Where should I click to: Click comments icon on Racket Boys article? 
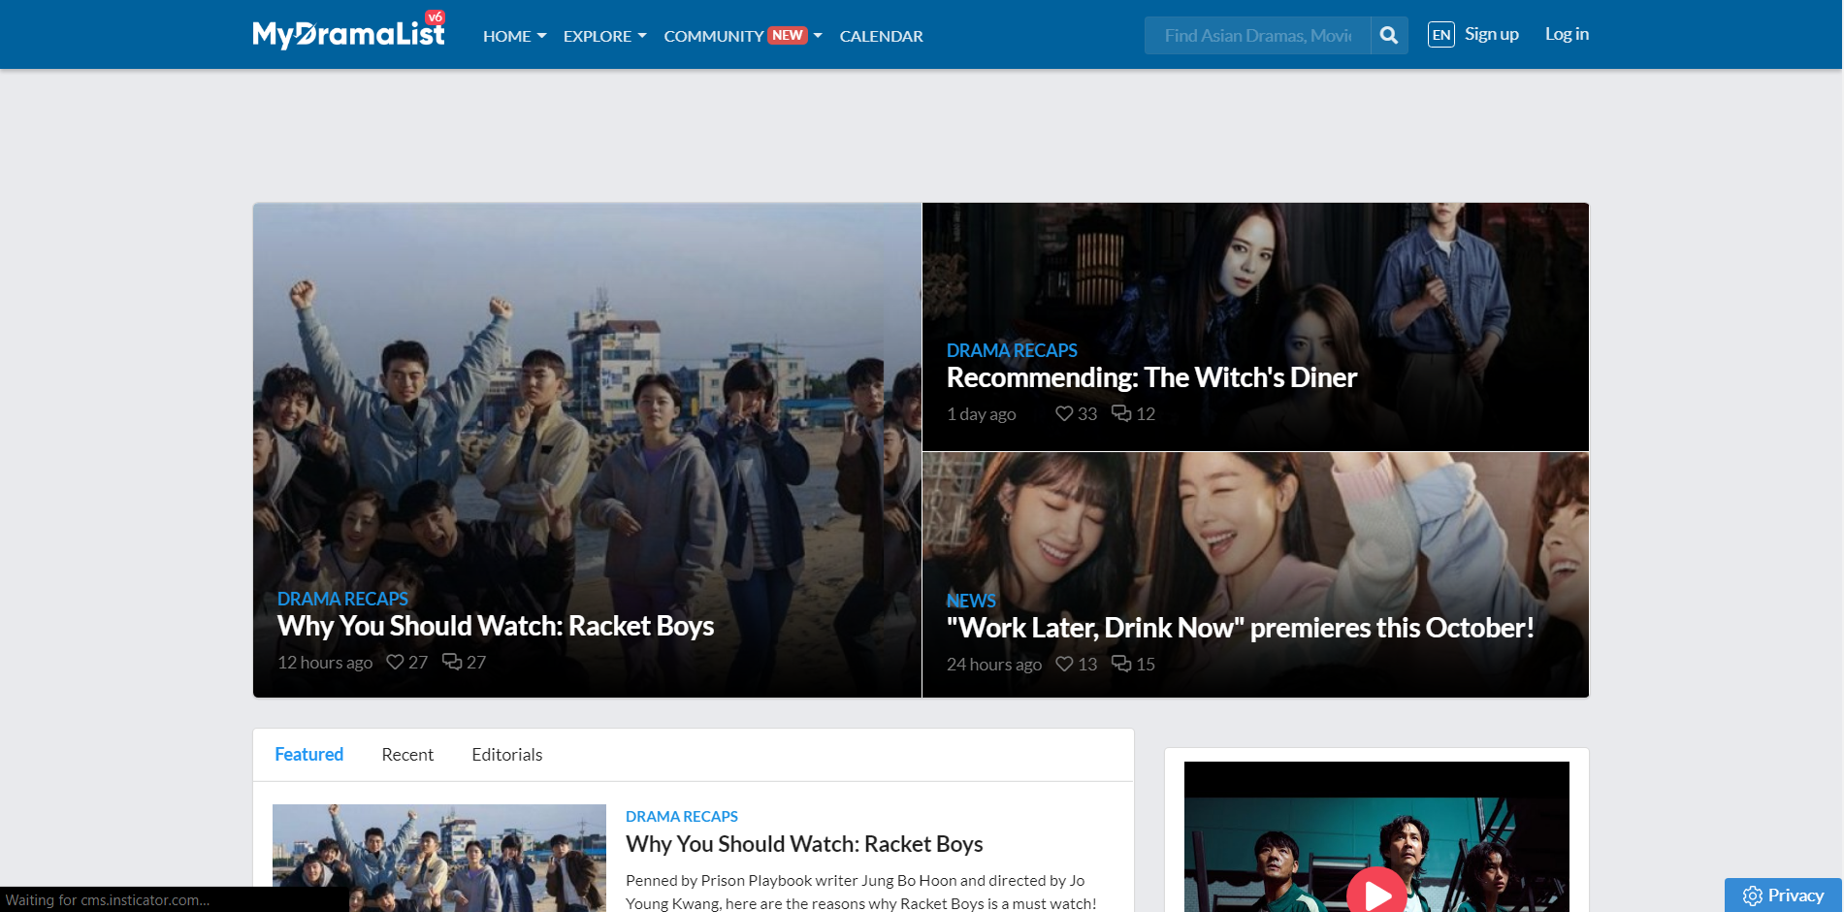point(452,662)
